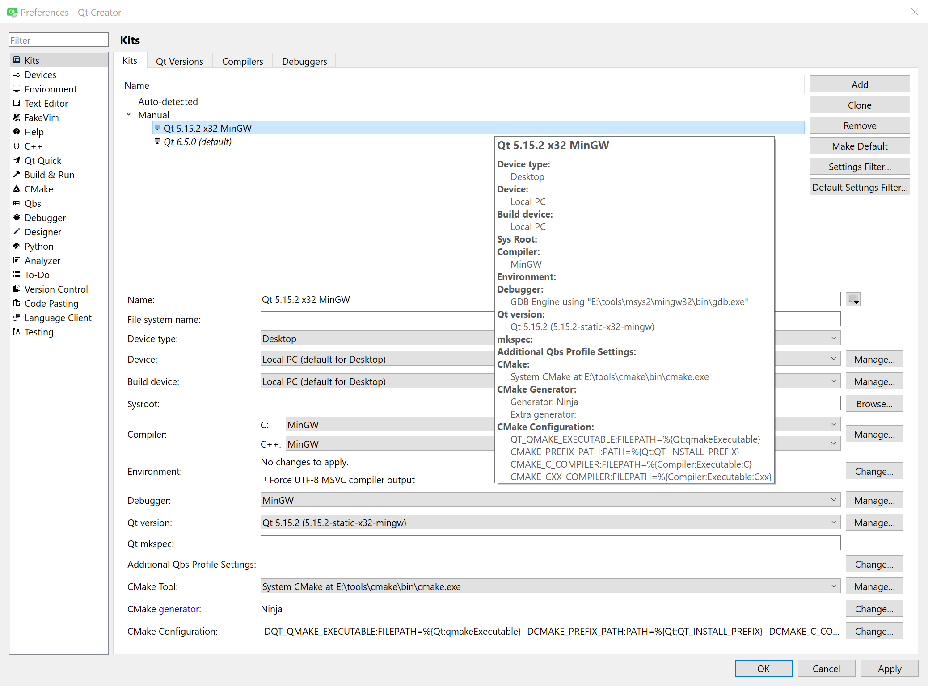Confirm preferences with OK
928x686 pixels.
[763, 668]
